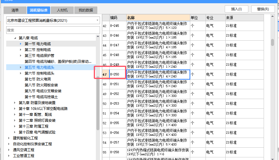Expand 建筑智能化工程 node arrow
The height and width of the screenshot is (160, 279).
[9, 138]
